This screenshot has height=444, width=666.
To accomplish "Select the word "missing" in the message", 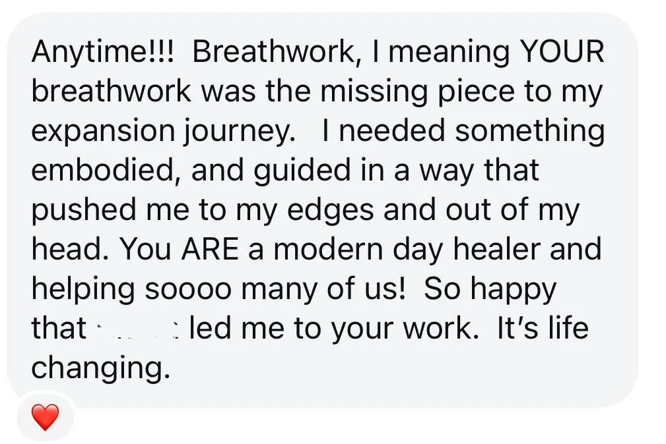I will [374, 92].
